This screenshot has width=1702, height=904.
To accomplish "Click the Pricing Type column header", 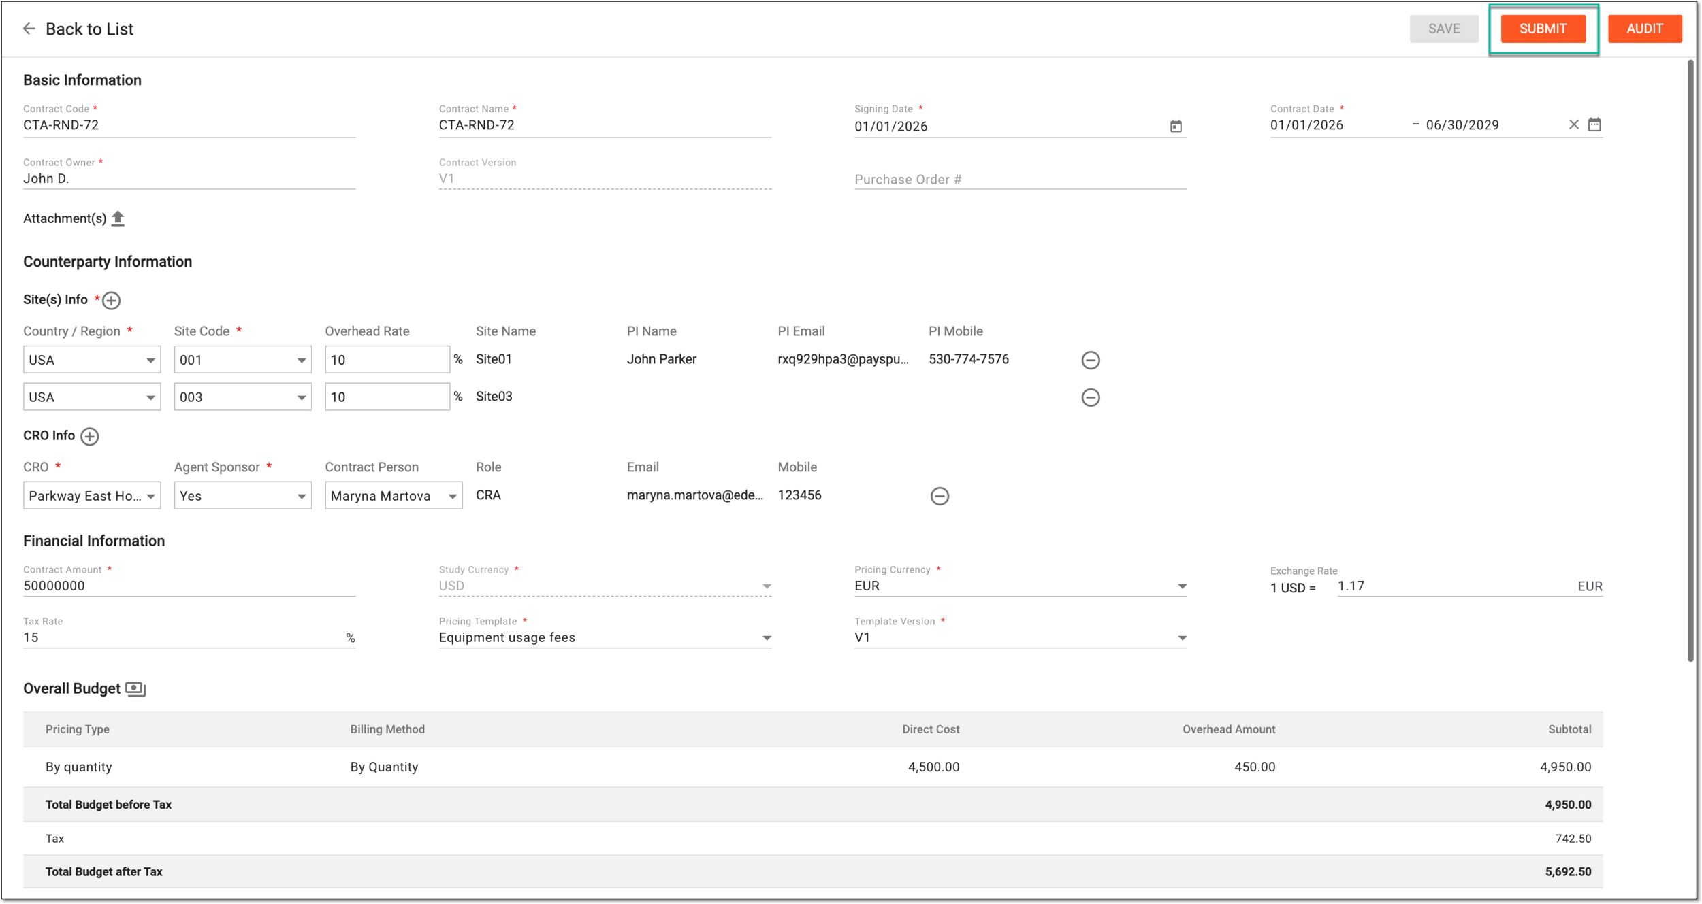I will 78,729.
